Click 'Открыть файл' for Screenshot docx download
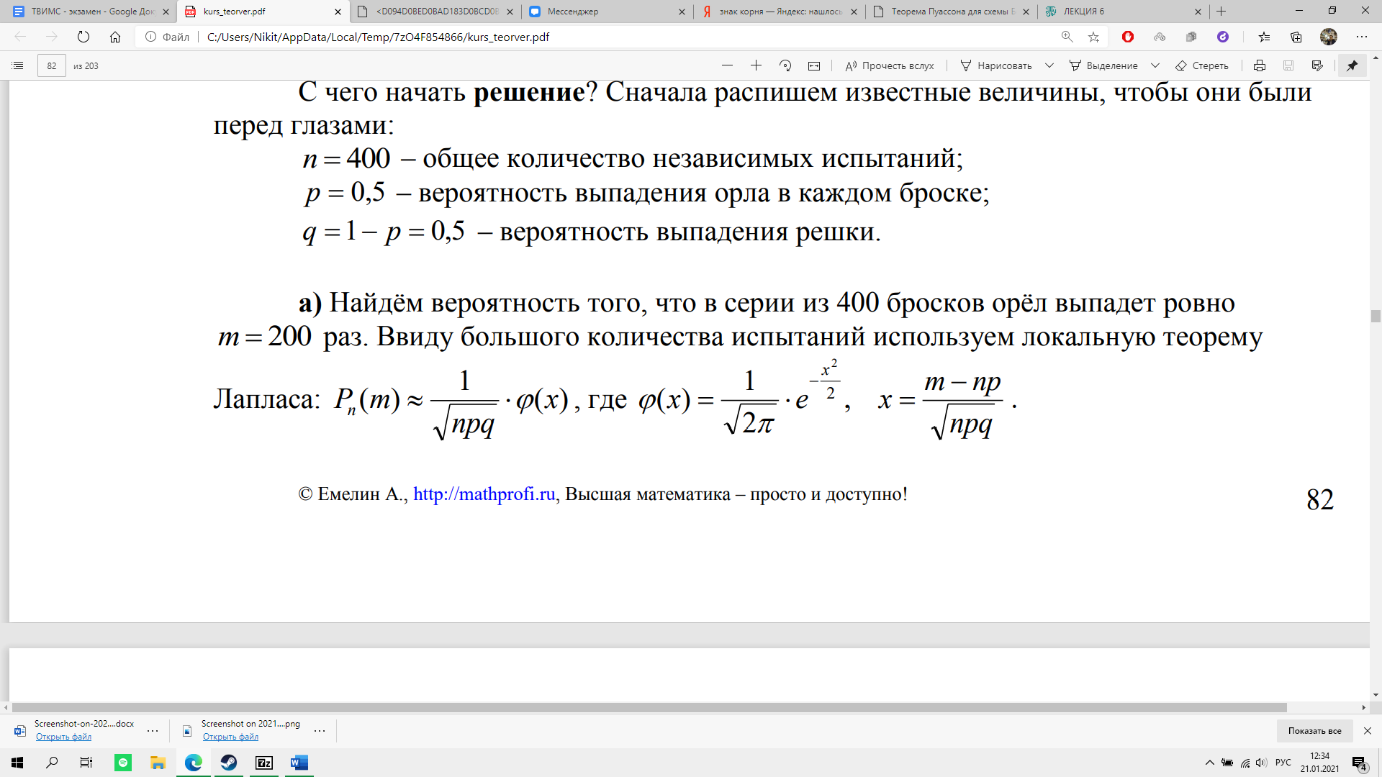The image size is (1382, 777). (63, 737)
